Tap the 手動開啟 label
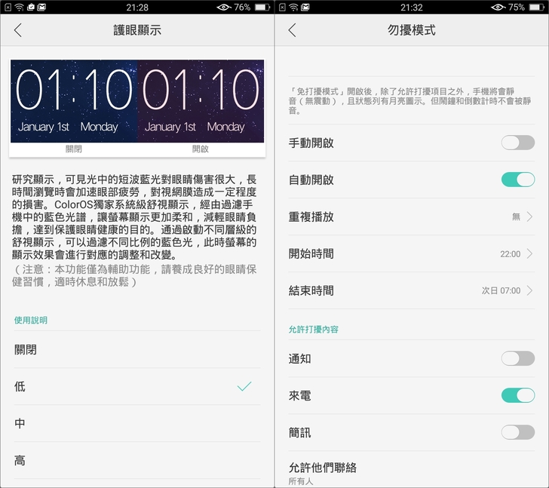The width and height of the screenshot is (549, 488). pos(311,143)
